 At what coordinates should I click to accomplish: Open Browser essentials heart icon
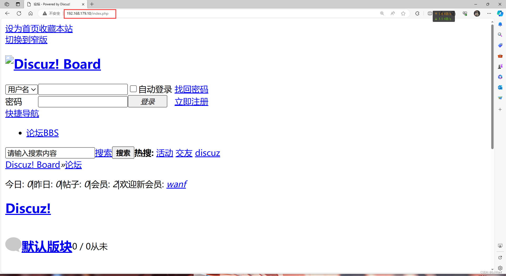click(465, 13)
